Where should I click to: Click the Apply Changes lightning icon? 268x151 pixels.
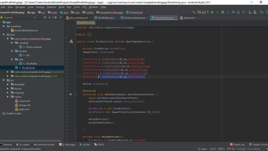tap(217, 12)
